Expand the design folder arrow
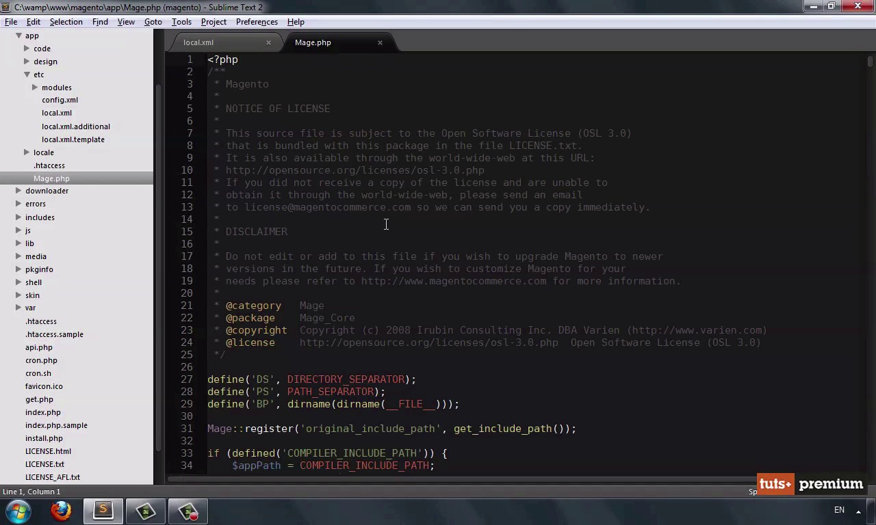Screen dimensions: 876x525 [x=27, y=62]
